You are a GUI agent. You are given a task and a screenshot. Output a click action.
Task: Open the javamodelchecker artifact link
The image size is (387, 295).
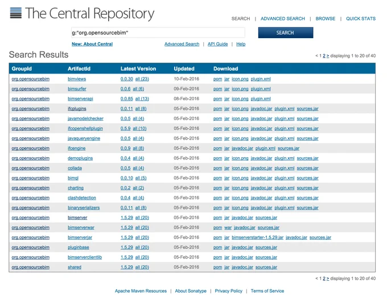(x=85, y=118)
